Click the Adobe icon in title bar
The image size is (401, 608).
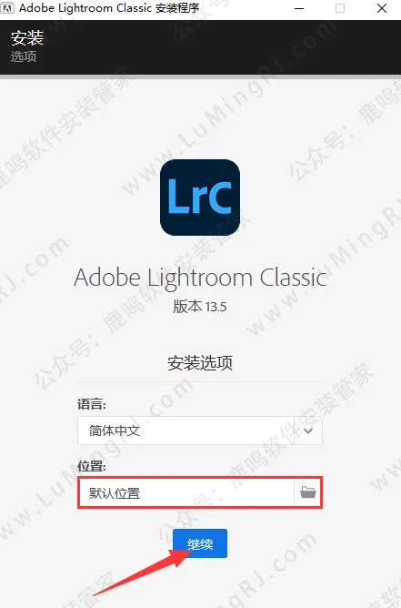[8, 8]
